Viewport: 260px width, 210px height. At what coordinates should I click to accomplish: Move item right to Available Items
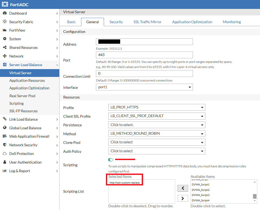pyautogui.click(x=183, y=198)
